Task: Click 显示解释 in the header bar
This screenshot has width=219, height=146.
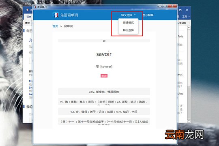Action: pyautogui.click(x=148, y=15)
